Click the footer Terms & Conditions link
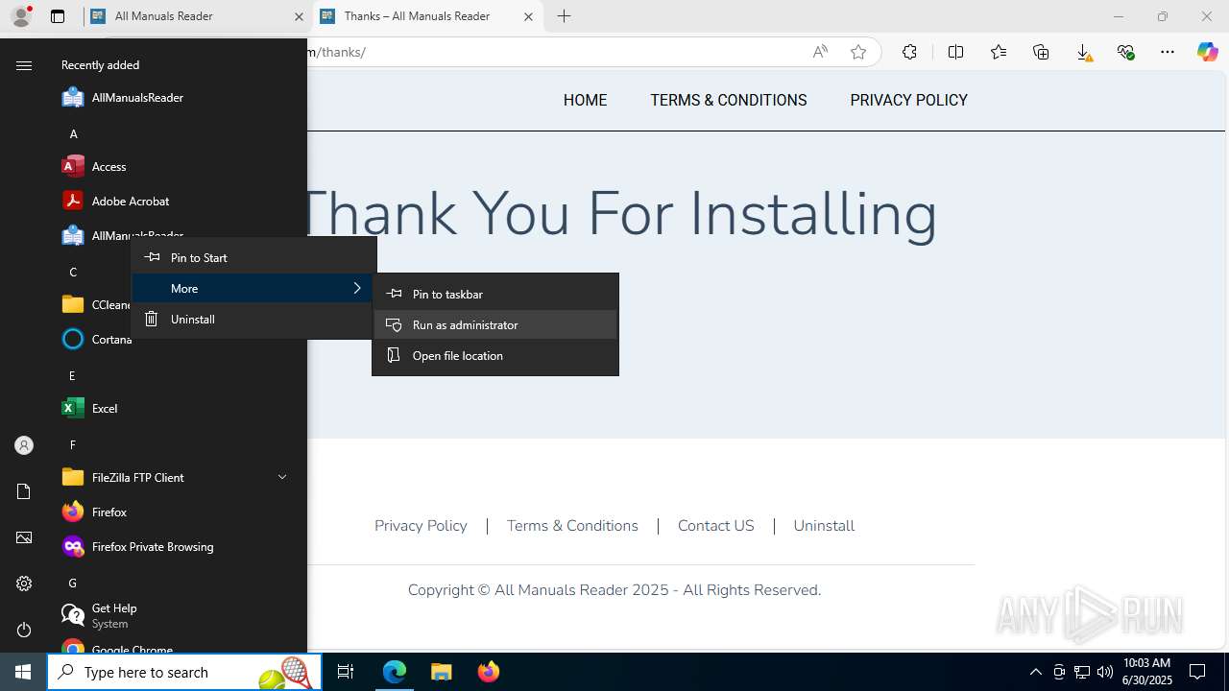Screen dimensions: 1229x691 click(572, 526)
